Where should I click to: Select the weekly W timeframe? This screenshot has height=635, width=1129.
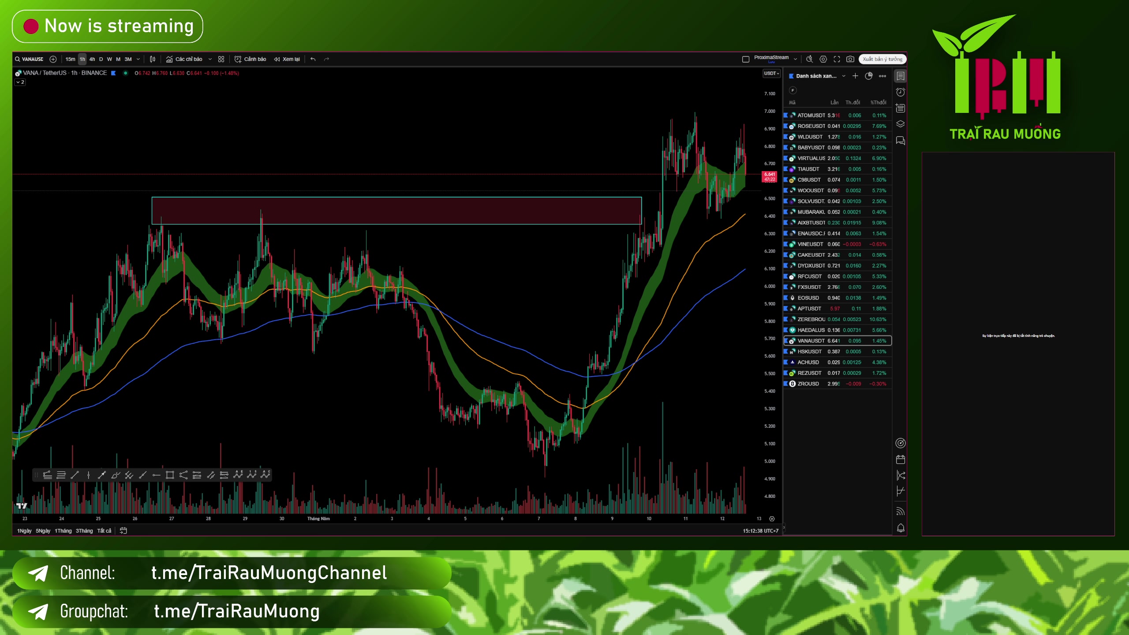pos(109,59)
